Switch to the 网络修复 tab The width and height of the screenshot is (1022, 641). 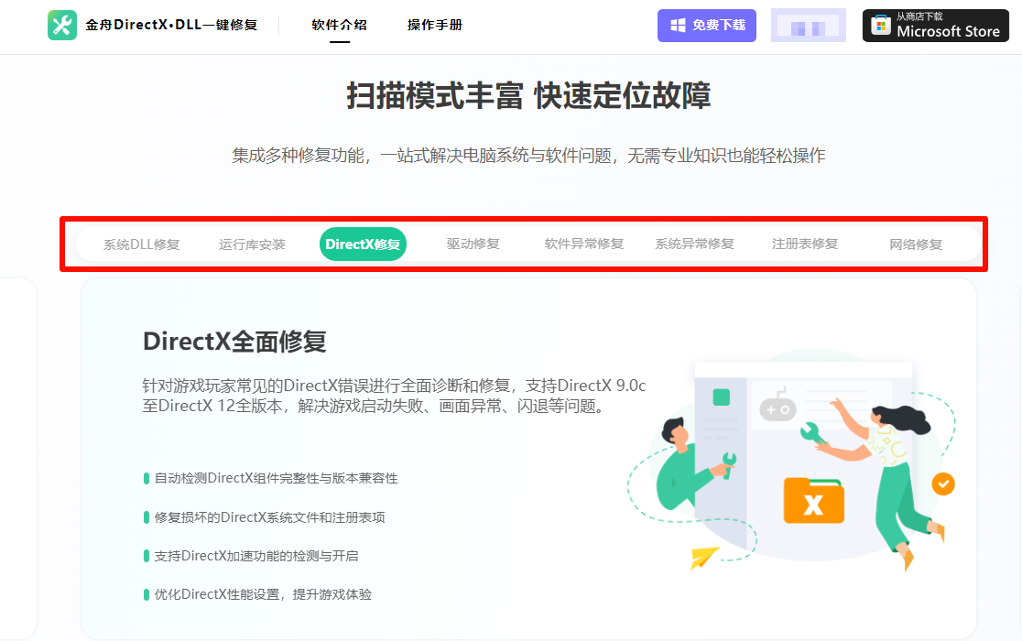(x=916, y=244)
